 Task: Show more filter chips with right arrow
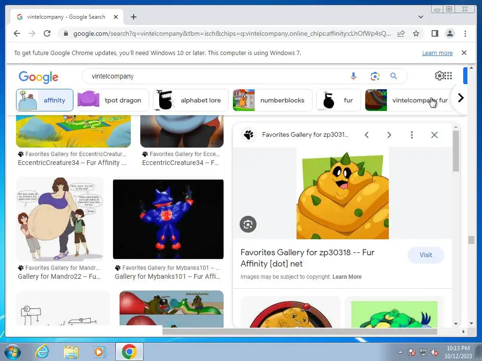[460, 98]
